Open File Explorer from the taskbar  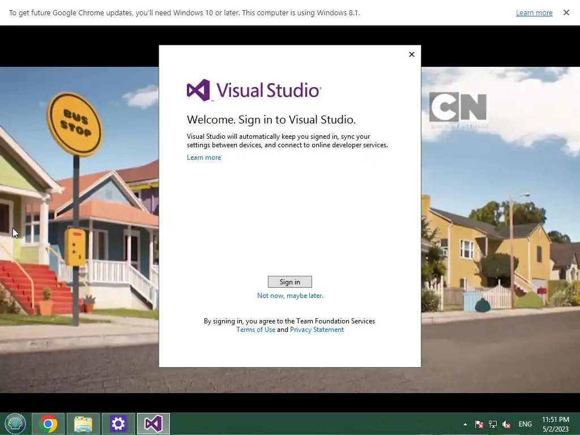83,424
